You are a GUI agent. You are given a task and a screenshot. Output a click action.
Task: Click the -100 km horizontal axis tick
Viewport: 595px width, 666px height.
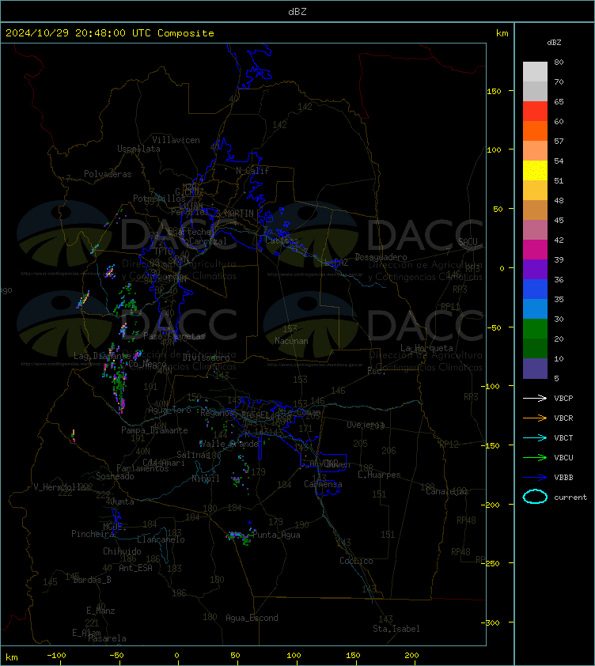(x=56, y=656)
